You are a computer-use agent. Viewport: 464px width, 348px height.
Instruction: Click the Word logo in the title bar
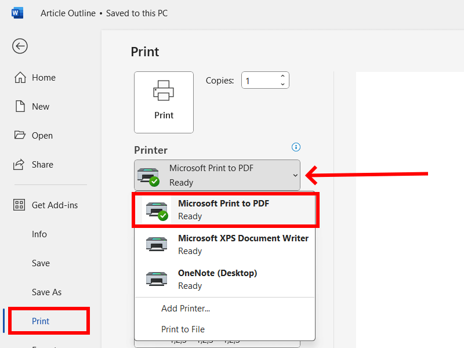click(x=17, y=12)
